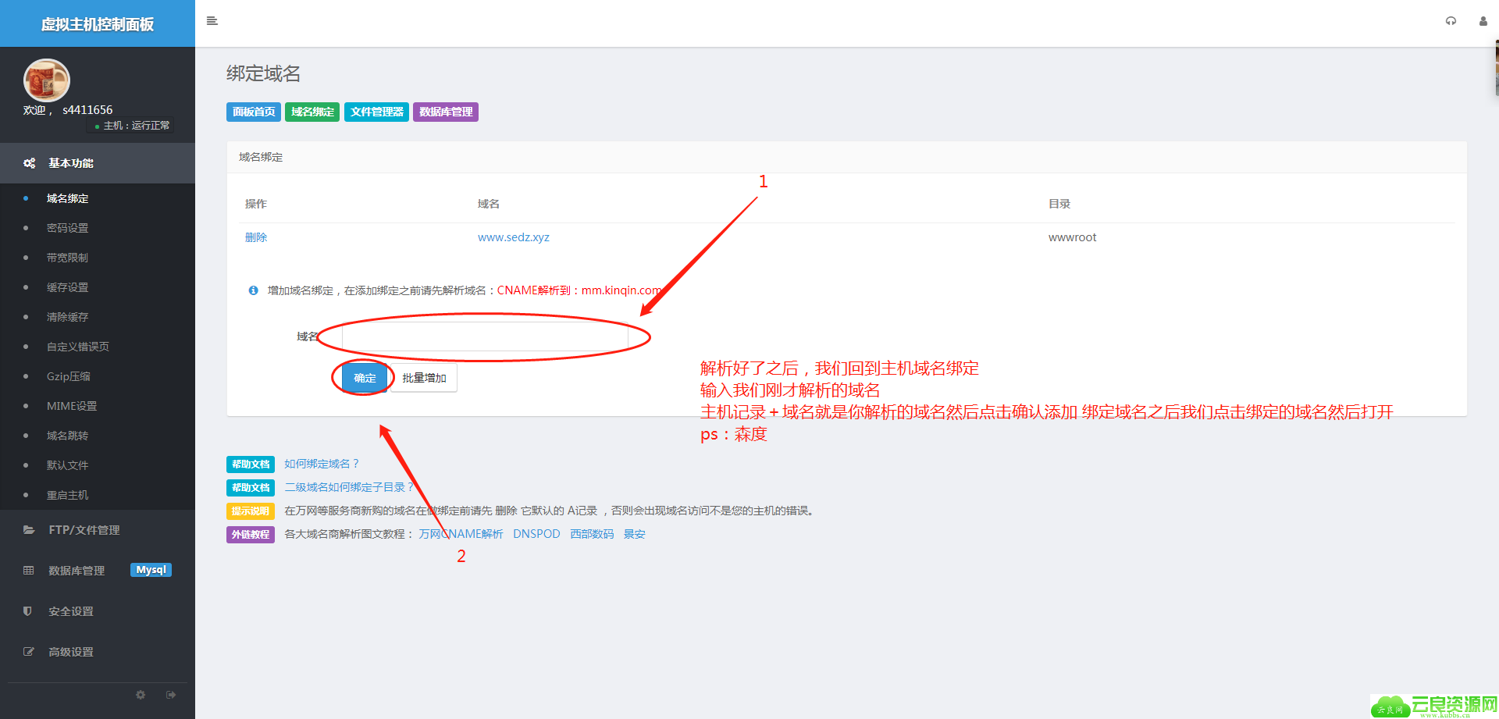Expand the 高级设置 section
Image resolution: width=1499 pixels, height=719 pixels.
click(x=98, y=652)
